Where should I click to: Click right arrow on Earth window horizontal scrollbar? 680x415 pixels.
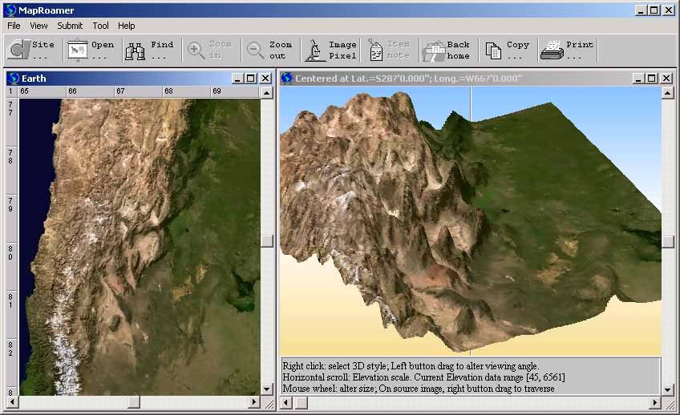pyautogui.click(x=254, y=402)
